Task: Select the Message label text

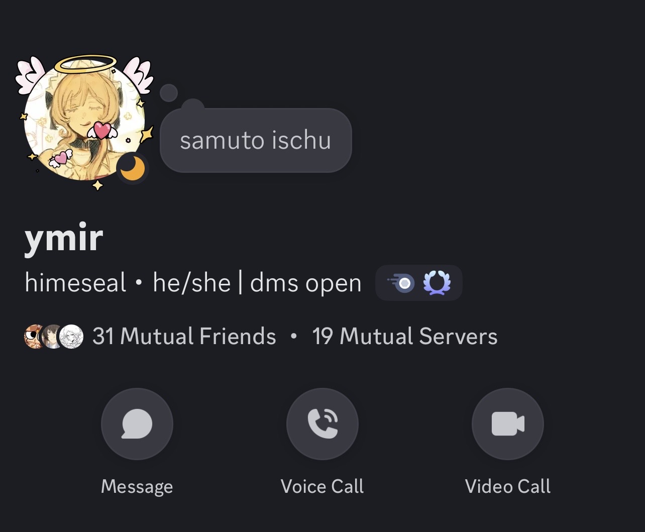Action: (x=137, y=487)
